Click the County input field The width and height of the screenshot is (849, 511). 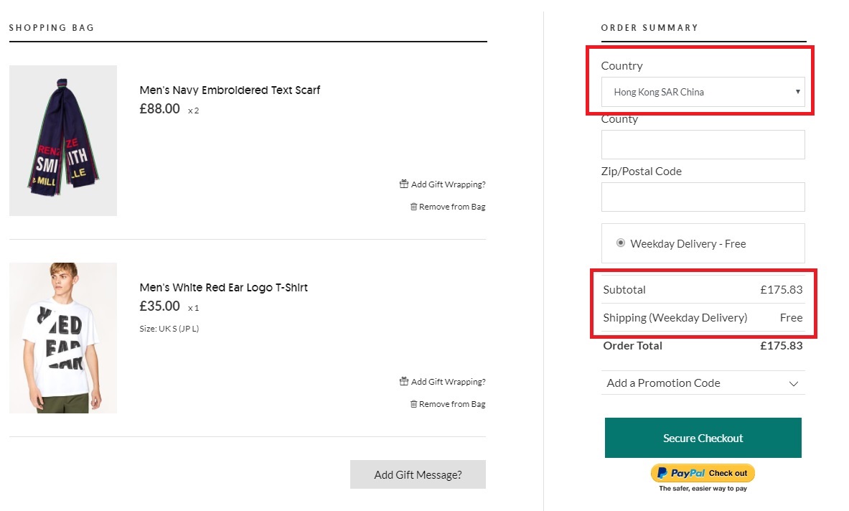703,144
